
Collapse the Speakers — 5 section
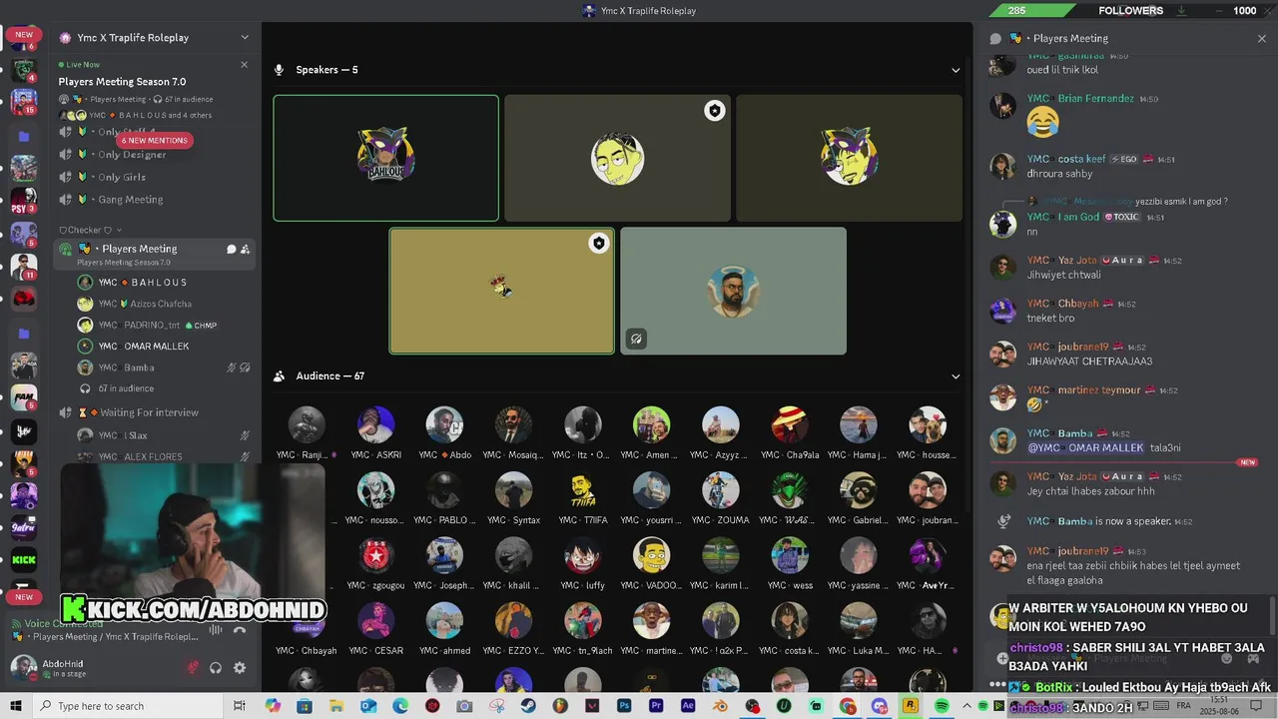click(956, 70)
